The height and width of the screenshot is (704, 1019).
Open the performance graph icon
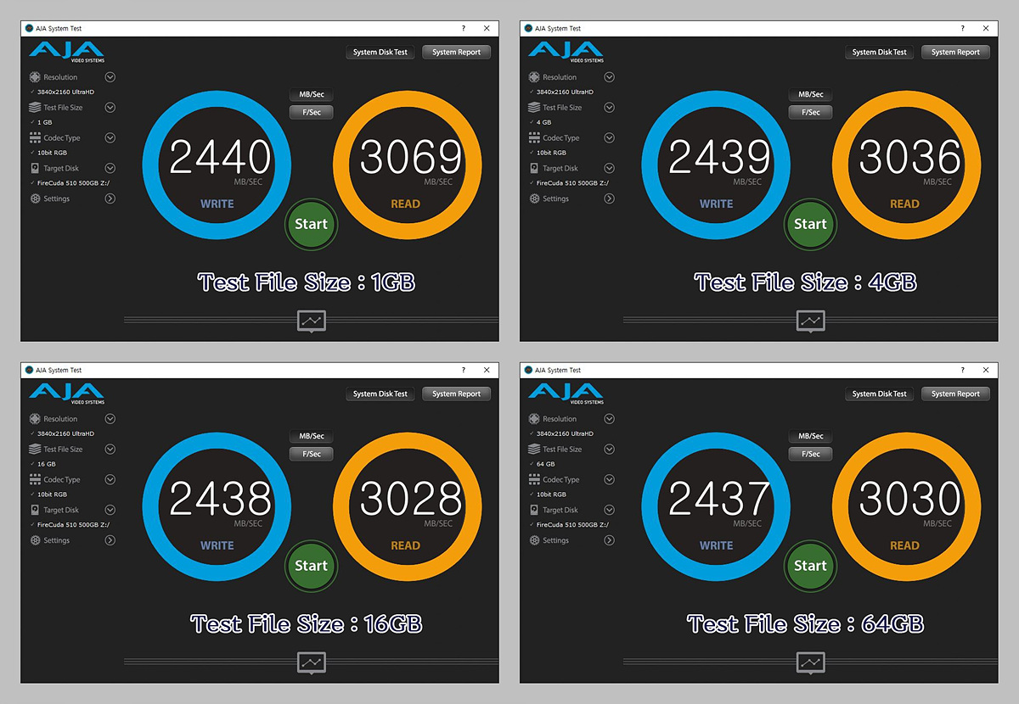[311, 321]
